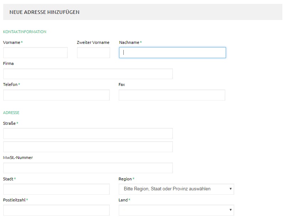The image size is (287, 221).
Task: Click the Telefon text field
Action: (56, 95)
